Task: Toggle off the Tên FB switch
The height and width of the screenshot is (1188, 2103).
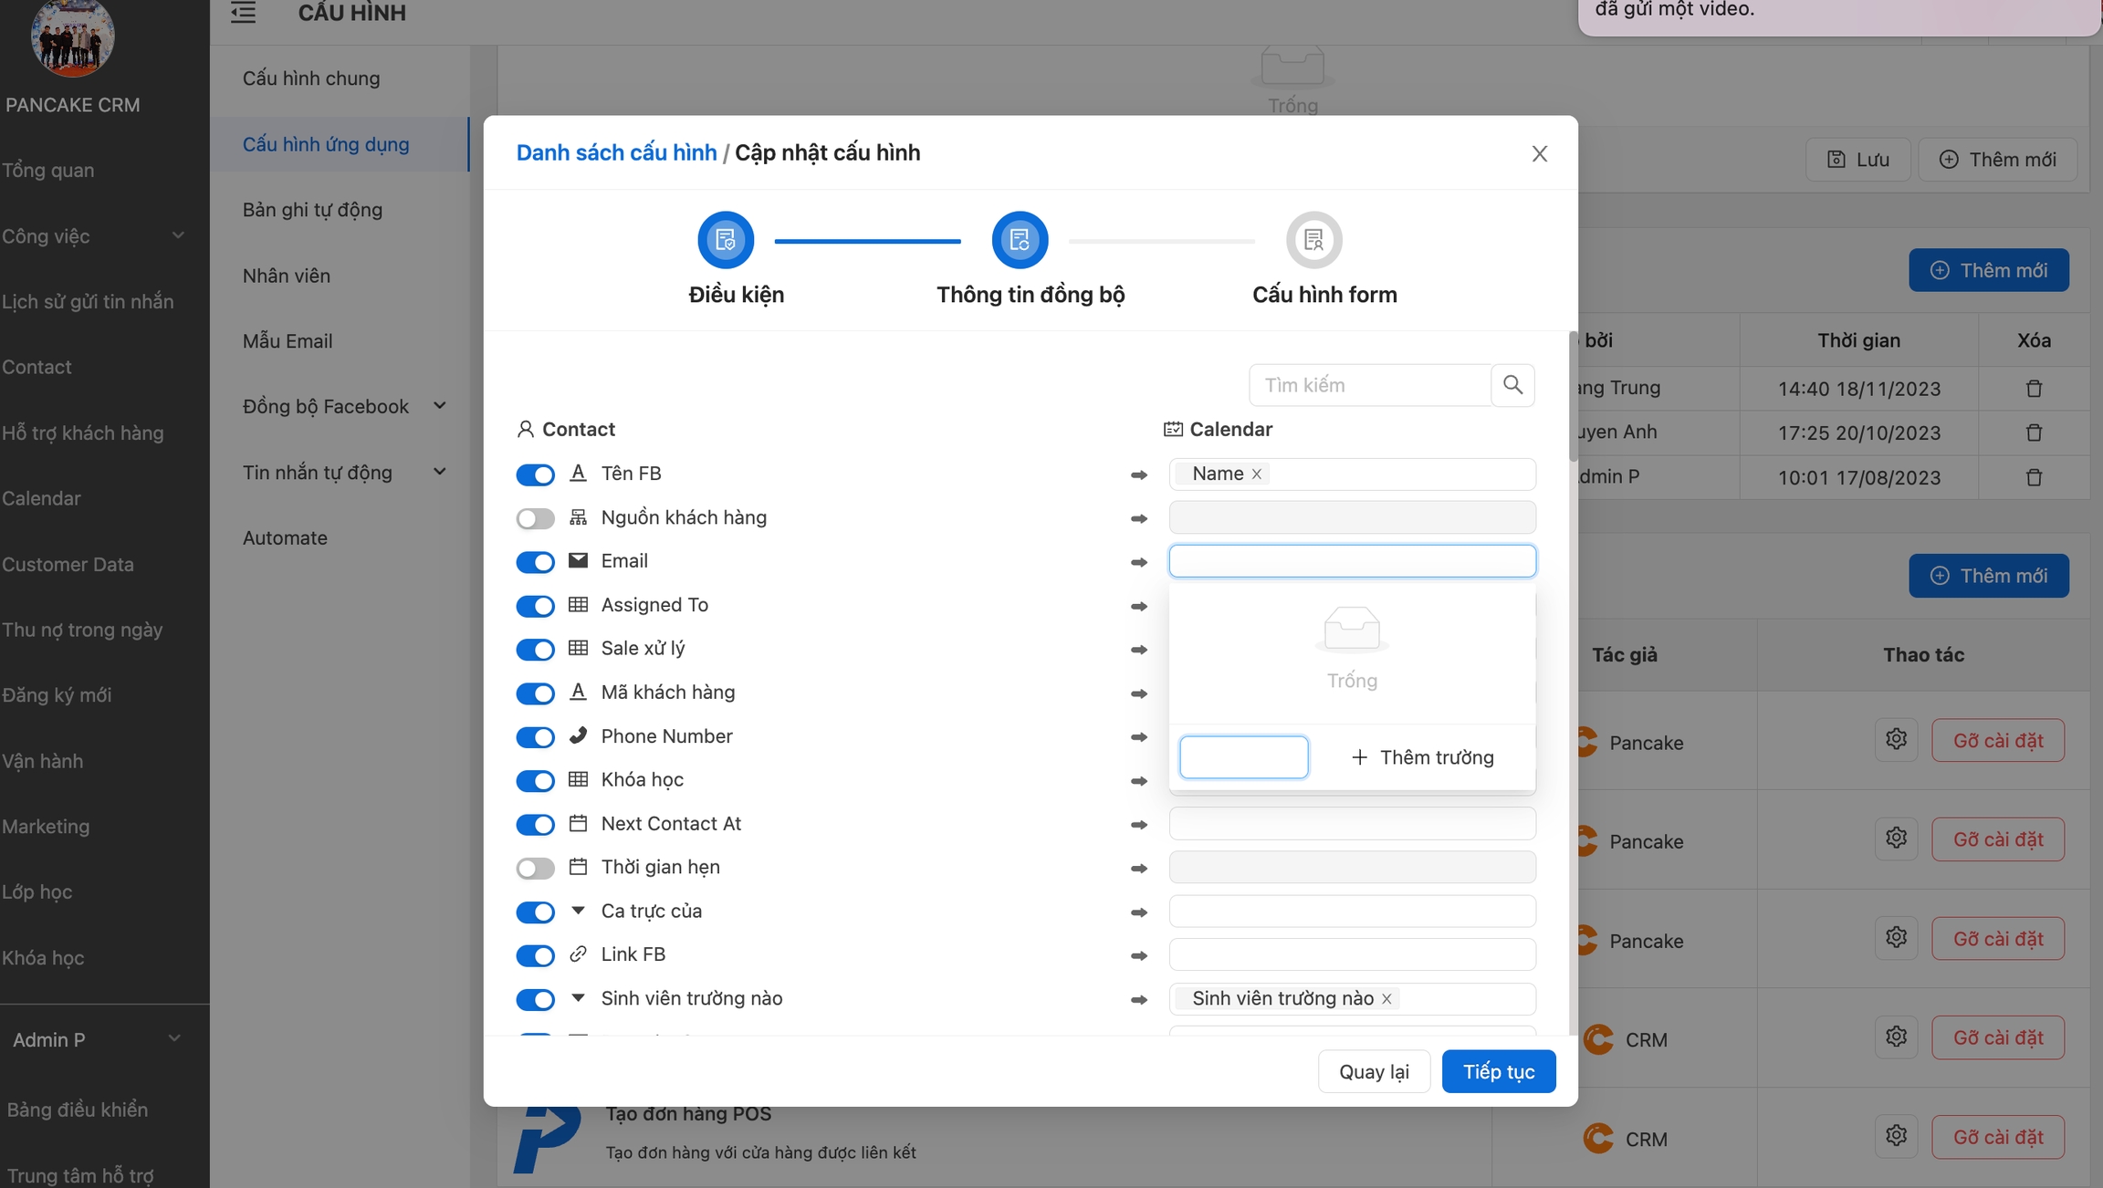Action: [x=535, y=474]
